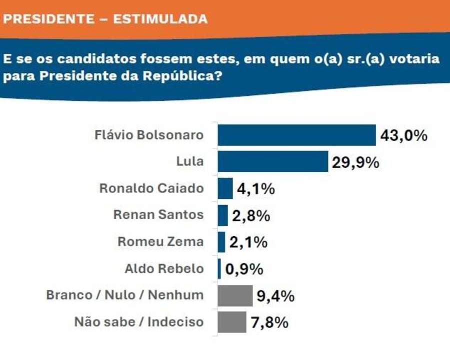The height and width of the screenshot is (347, 450).
Task: Select the gray Branco / Nulo / Nenhum bar
Action: coord(235,296)
